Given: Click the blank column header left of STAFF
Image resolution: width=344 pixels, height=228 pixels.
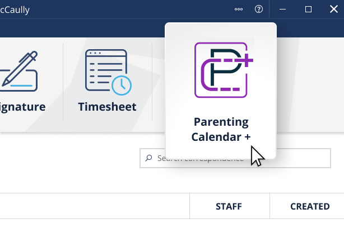Looking at the screenshot, I should tap(95, 206).
